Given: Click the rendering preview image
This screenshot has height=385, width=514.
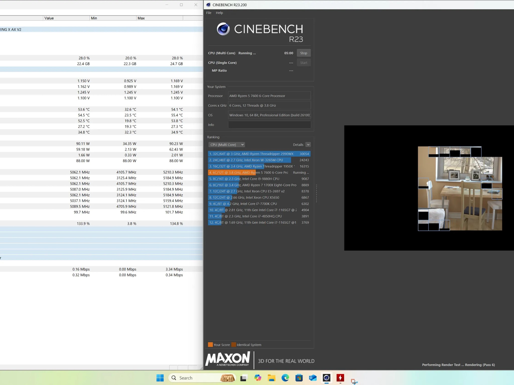Looking at the screenshot, I should (460, 188).
